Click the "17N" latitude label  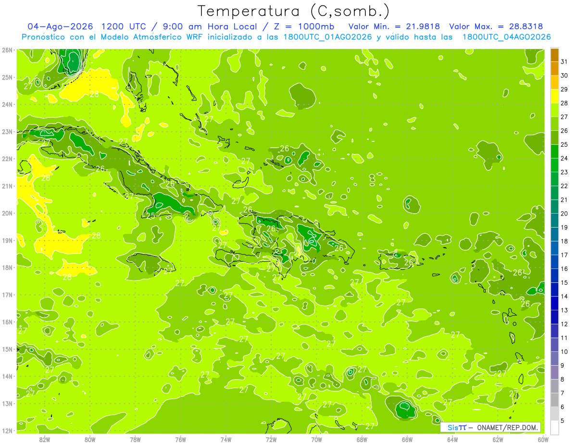tap(7, 295)
